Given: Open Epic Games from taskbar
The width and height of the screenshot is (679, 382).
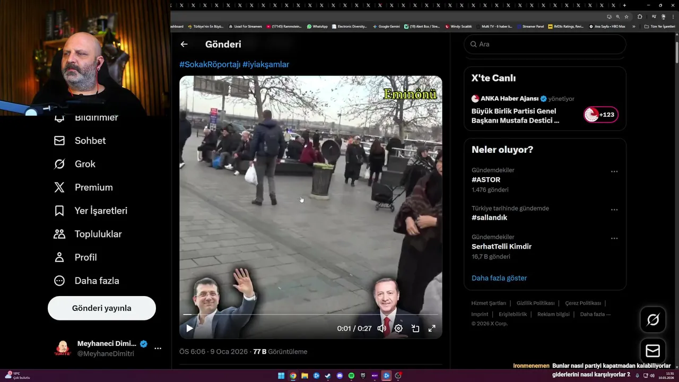Looking at the screenshot, I should (x=363, y=376).
